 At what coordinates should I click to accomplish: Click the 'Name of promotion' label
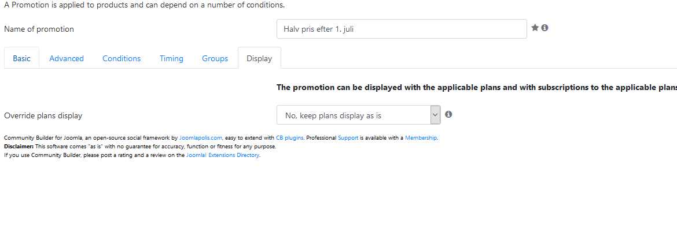39,29
